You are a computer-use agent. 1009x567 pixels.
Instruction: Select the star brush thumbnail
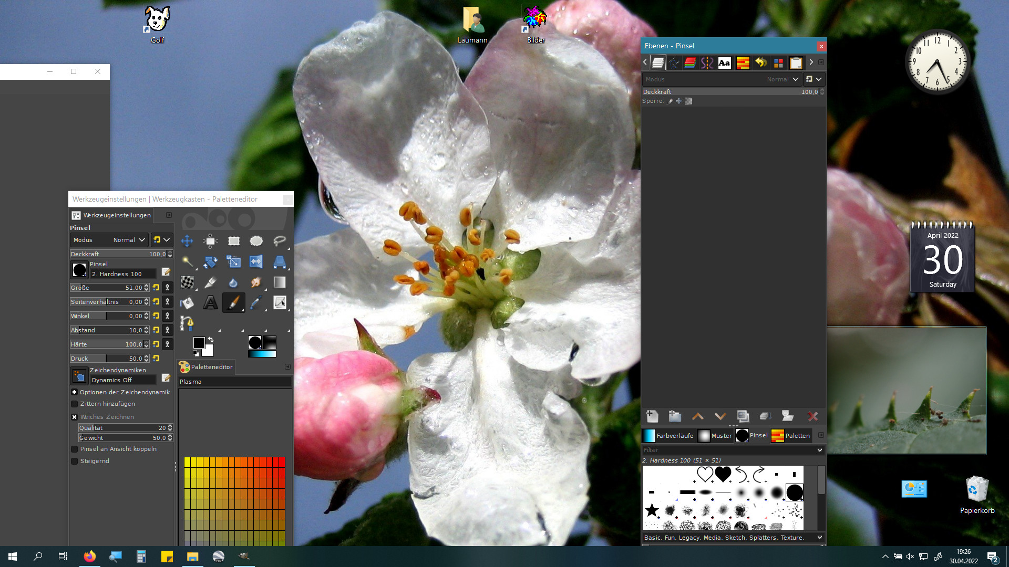652,509
